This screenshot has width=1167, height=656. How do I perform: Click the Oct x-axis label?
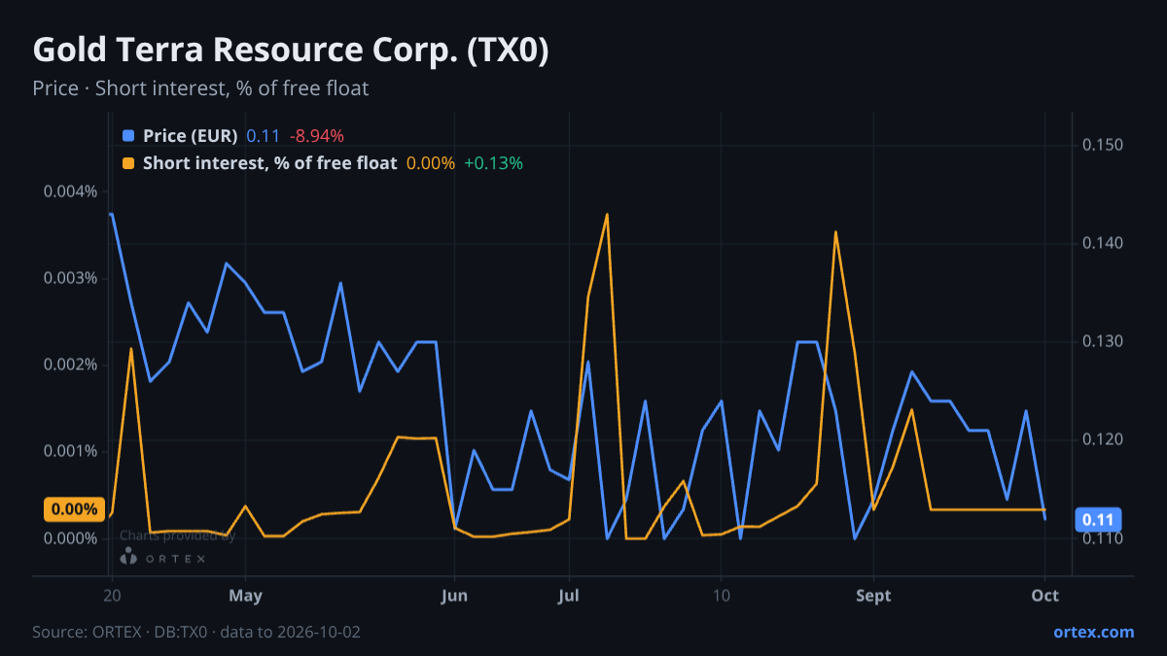1044,596
